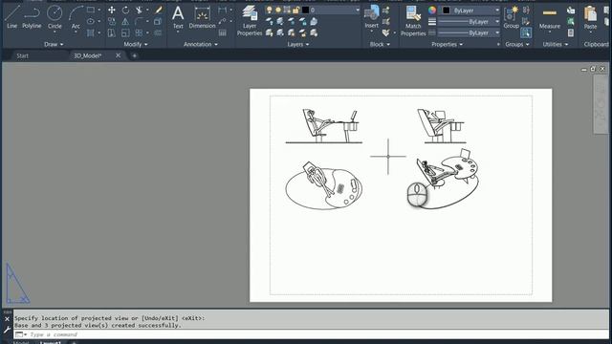Open the object color ByLayer dropdown
Viewport: 612px width, 344px height.
(x=497, y=11)
